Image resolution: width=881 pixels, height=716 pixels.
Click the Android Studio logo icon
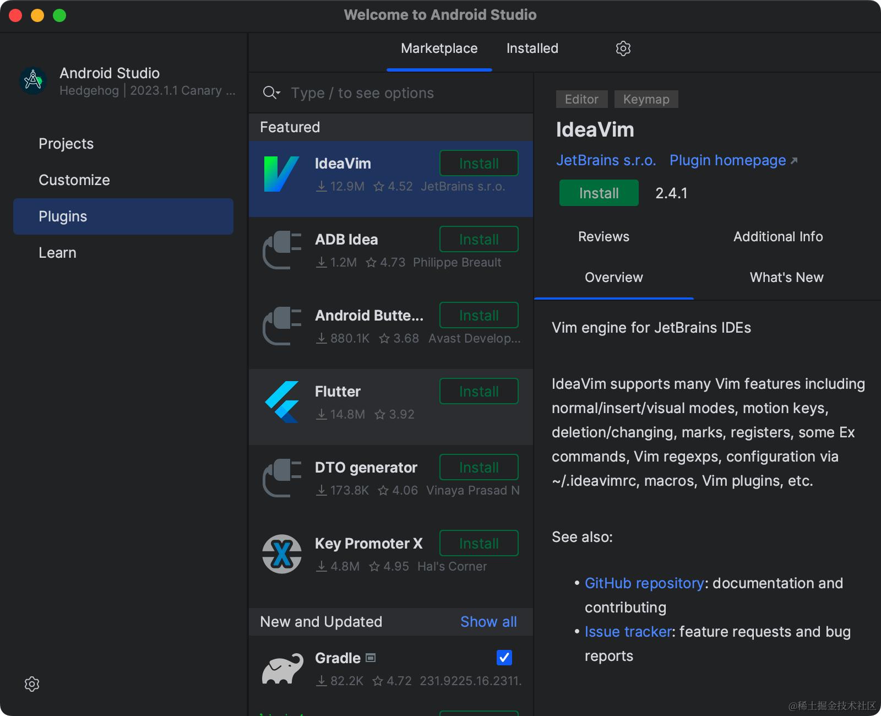pos(33,81)
